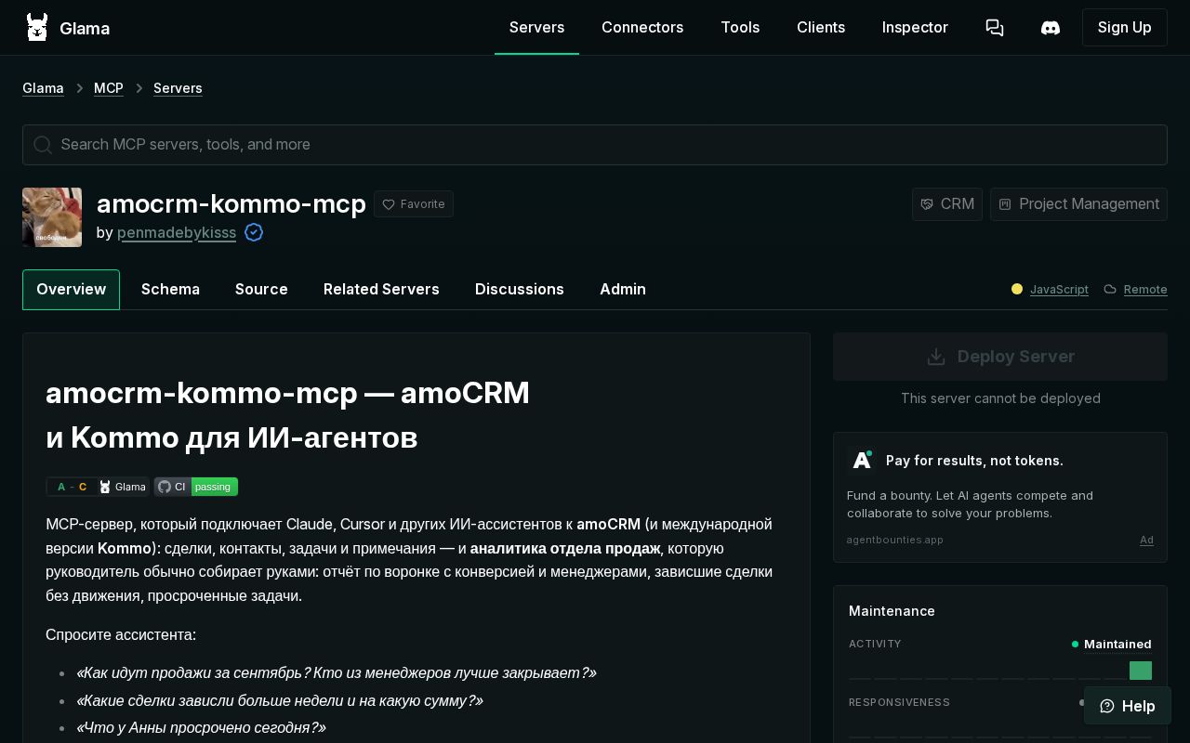Click the Glama llama logo icon

(x=37, y=28)
